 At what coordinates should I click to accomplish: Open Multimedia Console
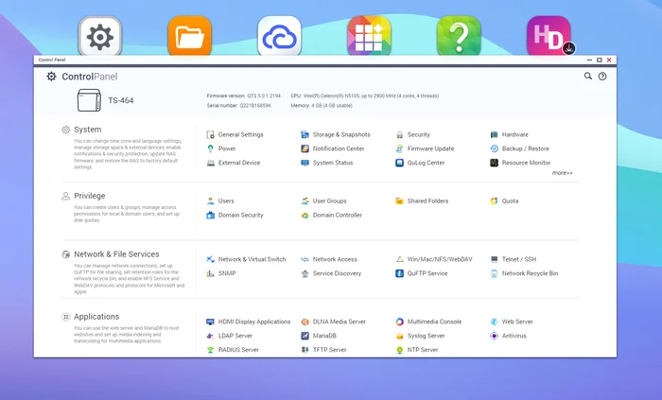point(428,322)
